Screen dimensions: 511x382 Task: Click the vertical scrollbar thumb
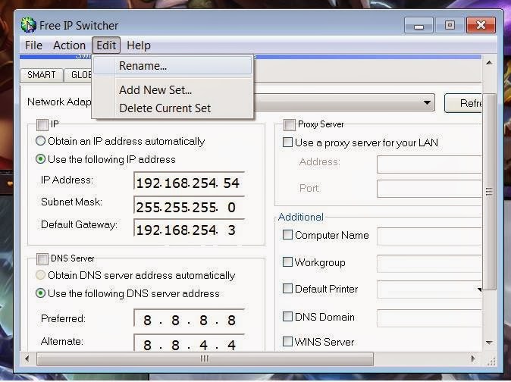coord(489,192)
